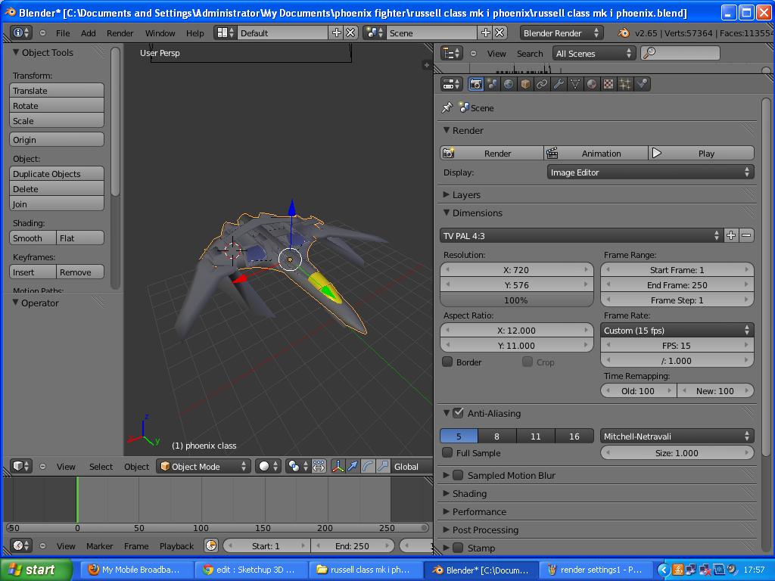This screenshot has height=581, width=775.
Task: Open the Display dropdown showing Image Editor
Action: pos(649,172)
